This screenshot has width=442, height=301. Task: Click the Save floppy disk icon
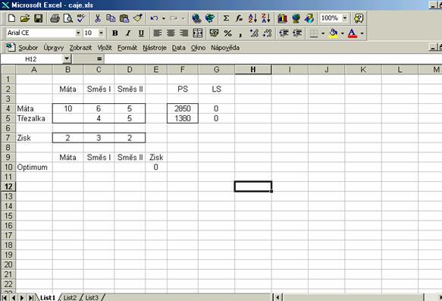pos(38,19)
